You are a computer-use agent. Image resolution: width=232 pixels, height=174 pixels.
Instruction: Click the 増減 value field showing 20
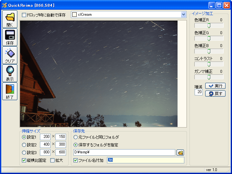(x=198, y=92)
